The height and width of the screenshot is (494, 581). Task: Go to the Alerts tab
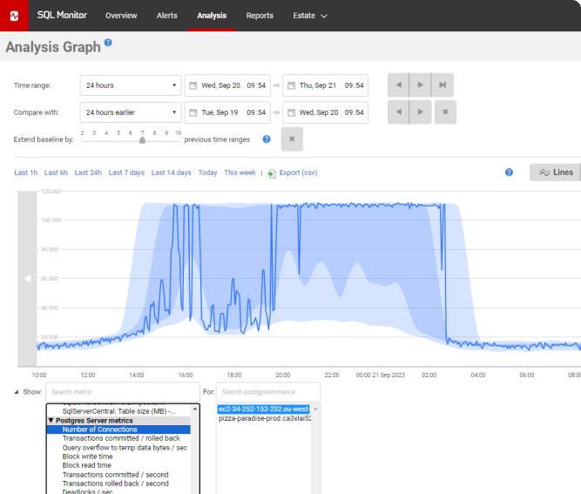point(166,16)
